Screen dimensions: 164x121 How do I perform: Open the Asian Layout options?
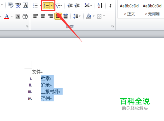(88, 5)
